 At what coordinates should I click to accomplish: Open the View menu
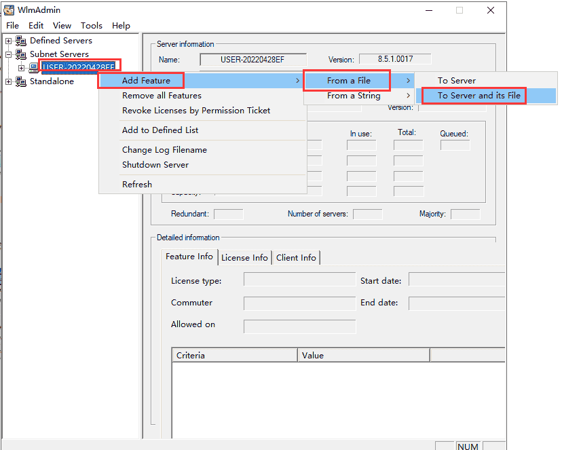coord(62,26)
